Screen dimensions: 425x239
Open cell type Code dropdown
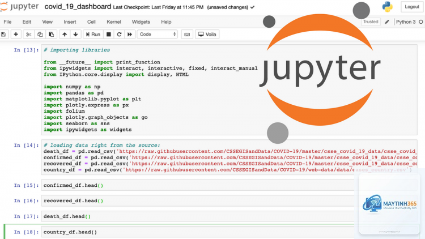(x=158, y=35)
